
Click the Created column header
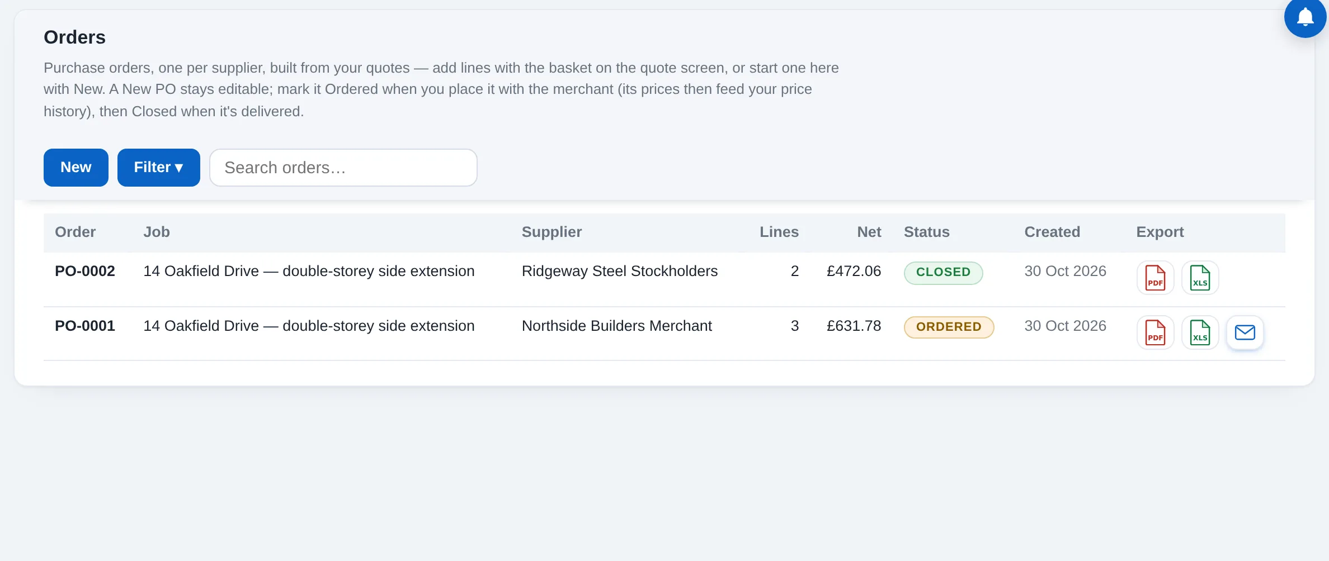[1052, 232]
